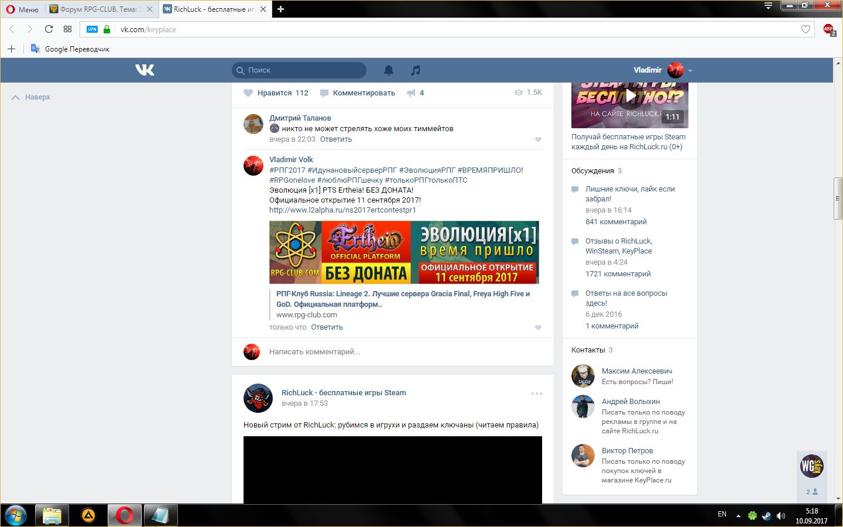Focus the VK Поиск search field

pos(299,70)
